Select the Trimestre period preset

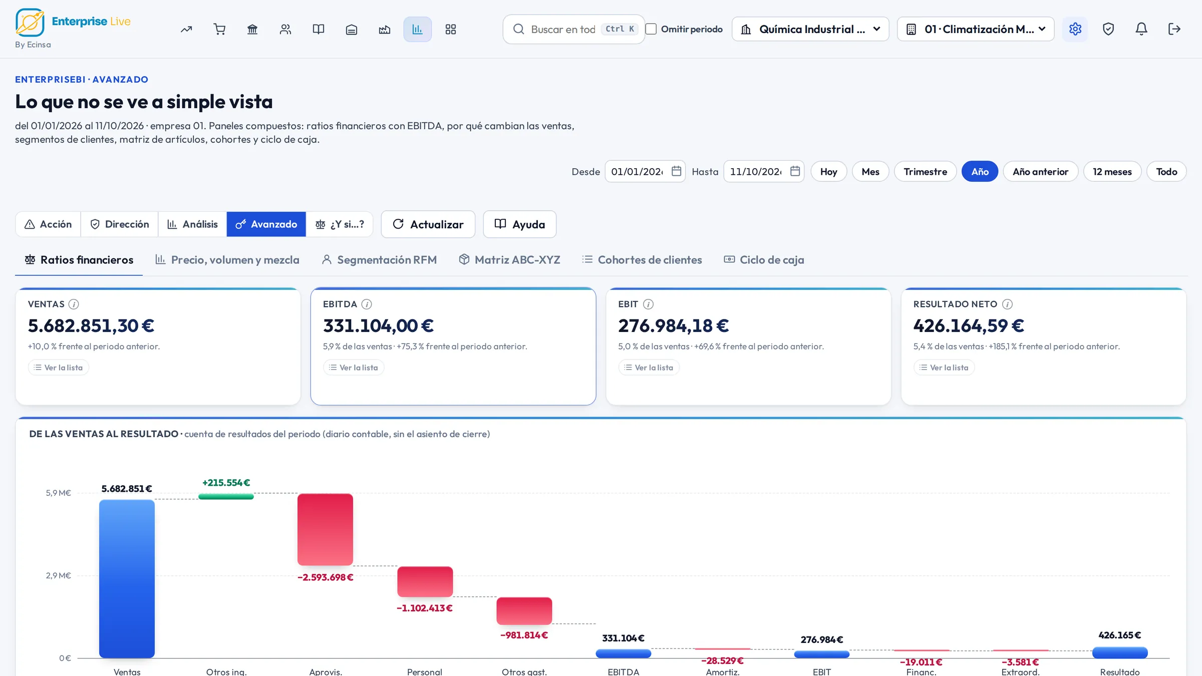click(925, 171)
